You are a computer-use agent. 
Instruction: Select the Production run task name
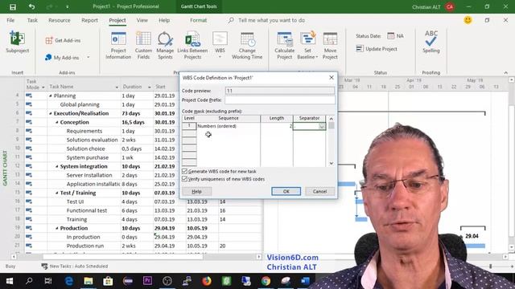pyautogui.click(x=85, y=246)
